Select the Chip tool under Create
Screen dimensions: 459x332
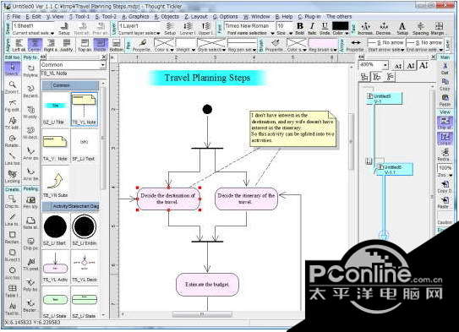[13, 201]
